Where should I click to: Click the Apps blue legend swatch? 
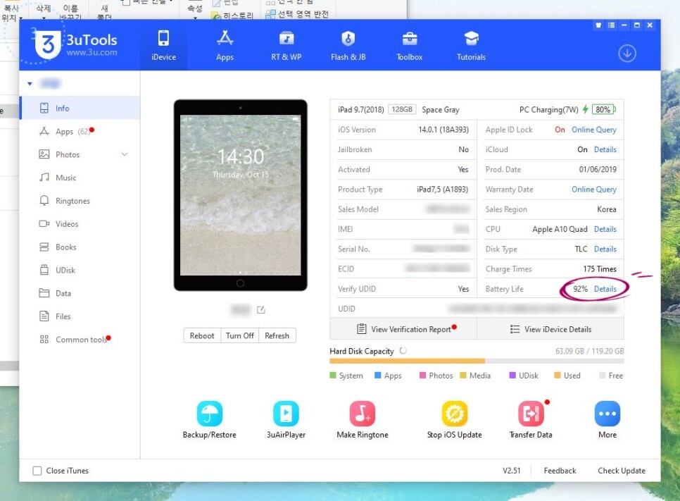pos(378,376)
